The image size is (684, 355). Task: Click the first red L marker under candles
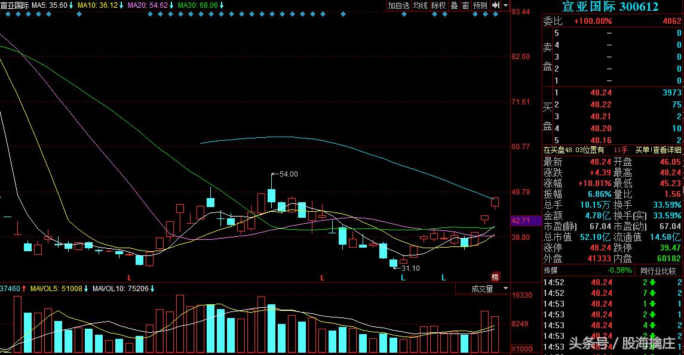pos(129,278)
